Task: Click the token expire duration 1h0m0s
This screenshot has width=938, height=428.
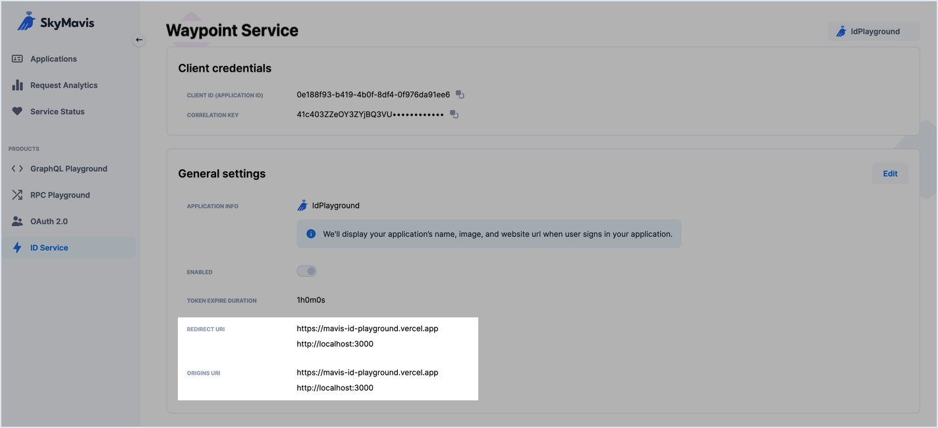Action: coord(311,300)
